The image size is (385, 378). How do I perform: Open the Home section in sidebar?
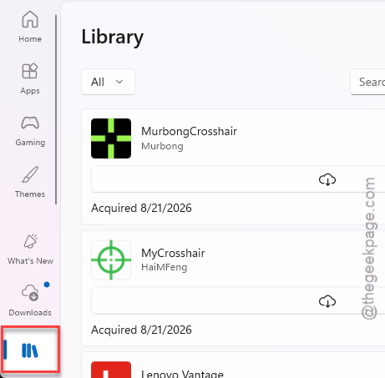click(x=30, y=27)
